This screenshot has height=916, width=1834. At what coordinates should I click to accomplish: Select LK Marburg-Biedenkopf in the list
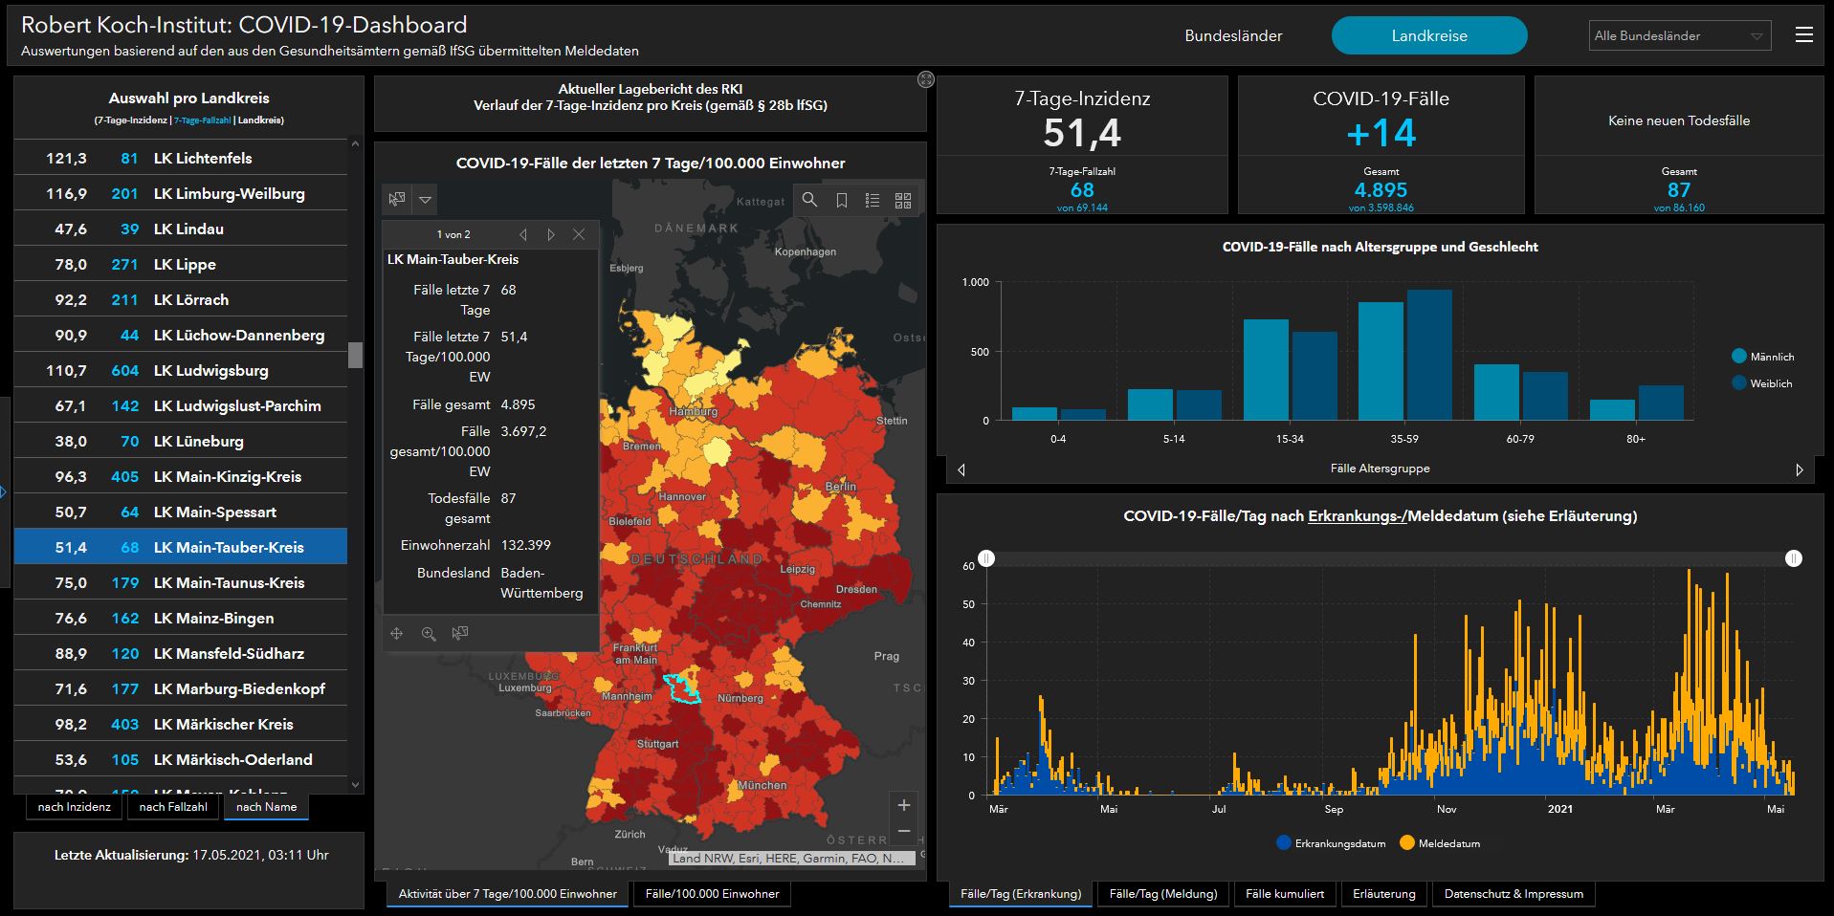coord(181,688)
